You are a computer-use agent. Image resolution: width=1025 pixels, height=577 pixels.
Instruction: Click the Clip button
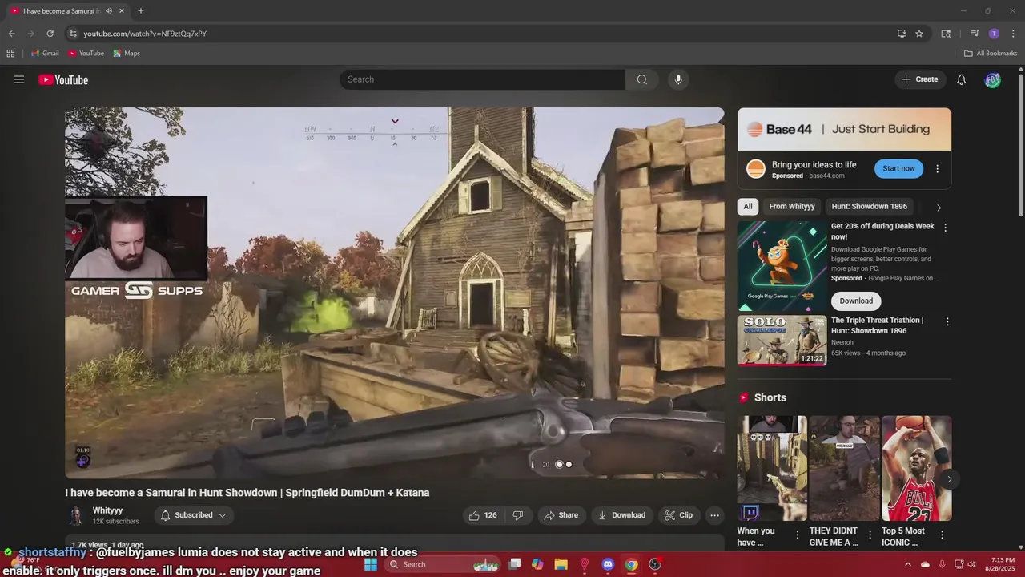(679, 515)
